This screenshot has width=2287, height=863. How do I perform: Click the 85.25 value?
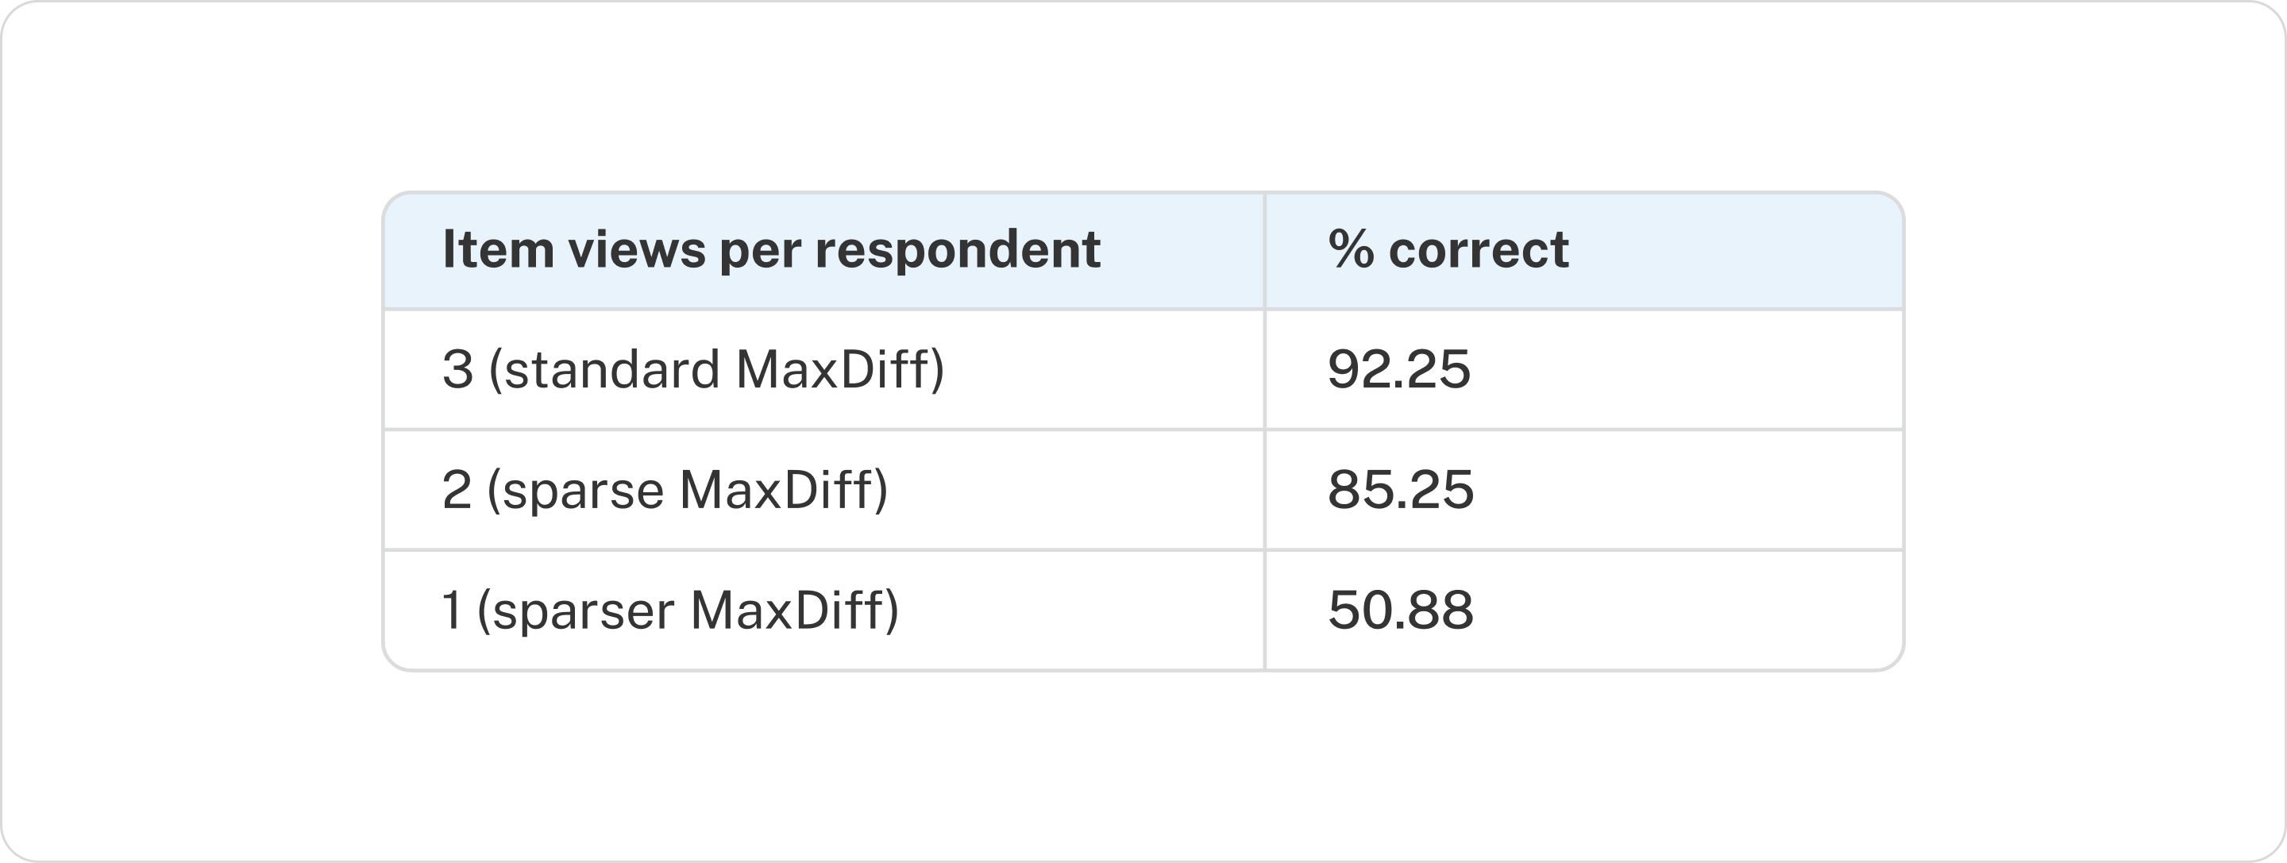click(1400, 490)
